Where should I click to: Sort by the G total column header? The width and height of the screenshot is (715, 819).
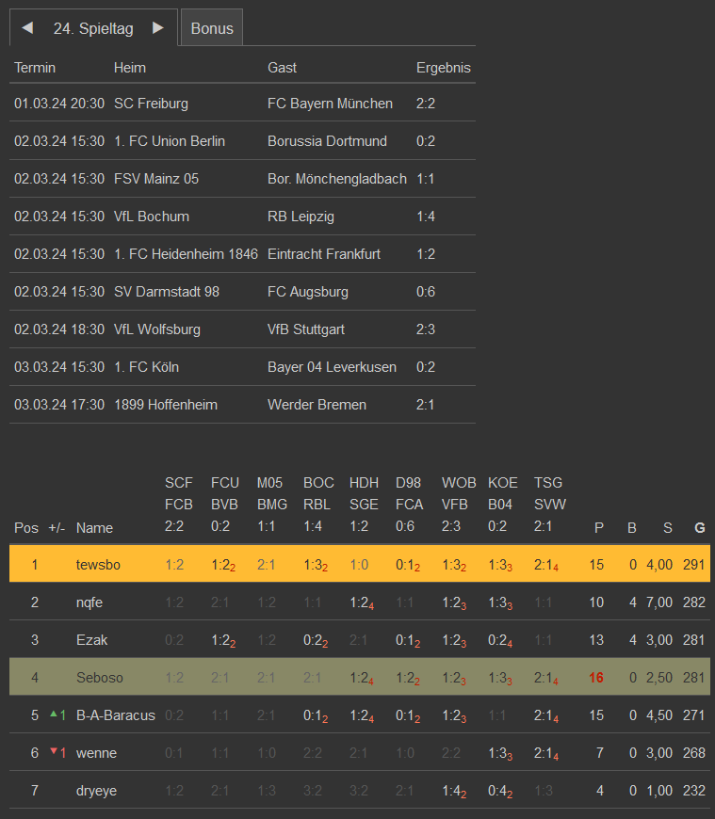(x=699, y=528)
